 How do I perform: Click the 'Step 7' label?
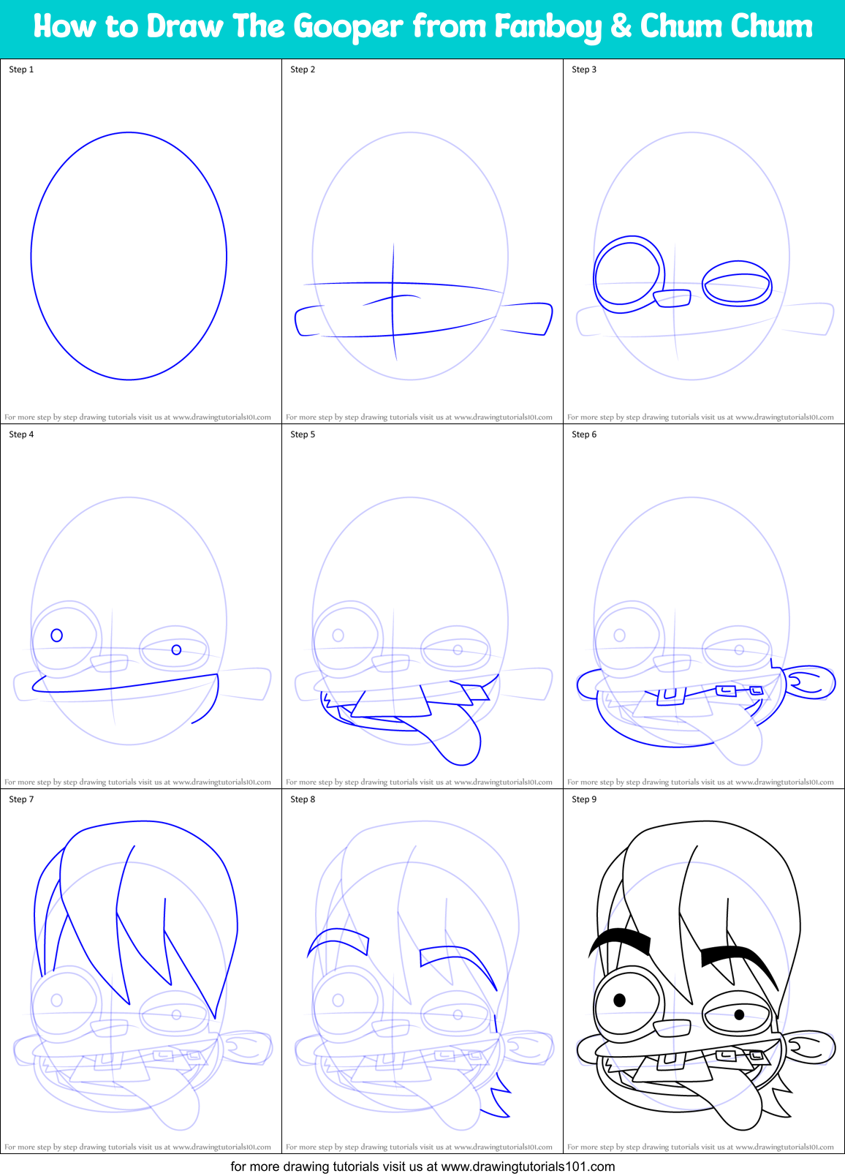(21, 799)
